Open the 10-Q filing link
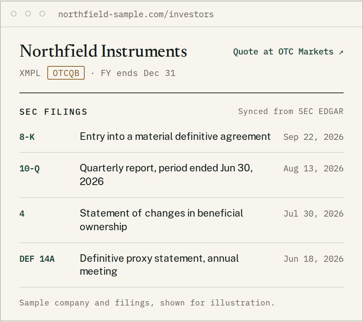Screen dimensions: 363x322 click(x=30, y=169)
